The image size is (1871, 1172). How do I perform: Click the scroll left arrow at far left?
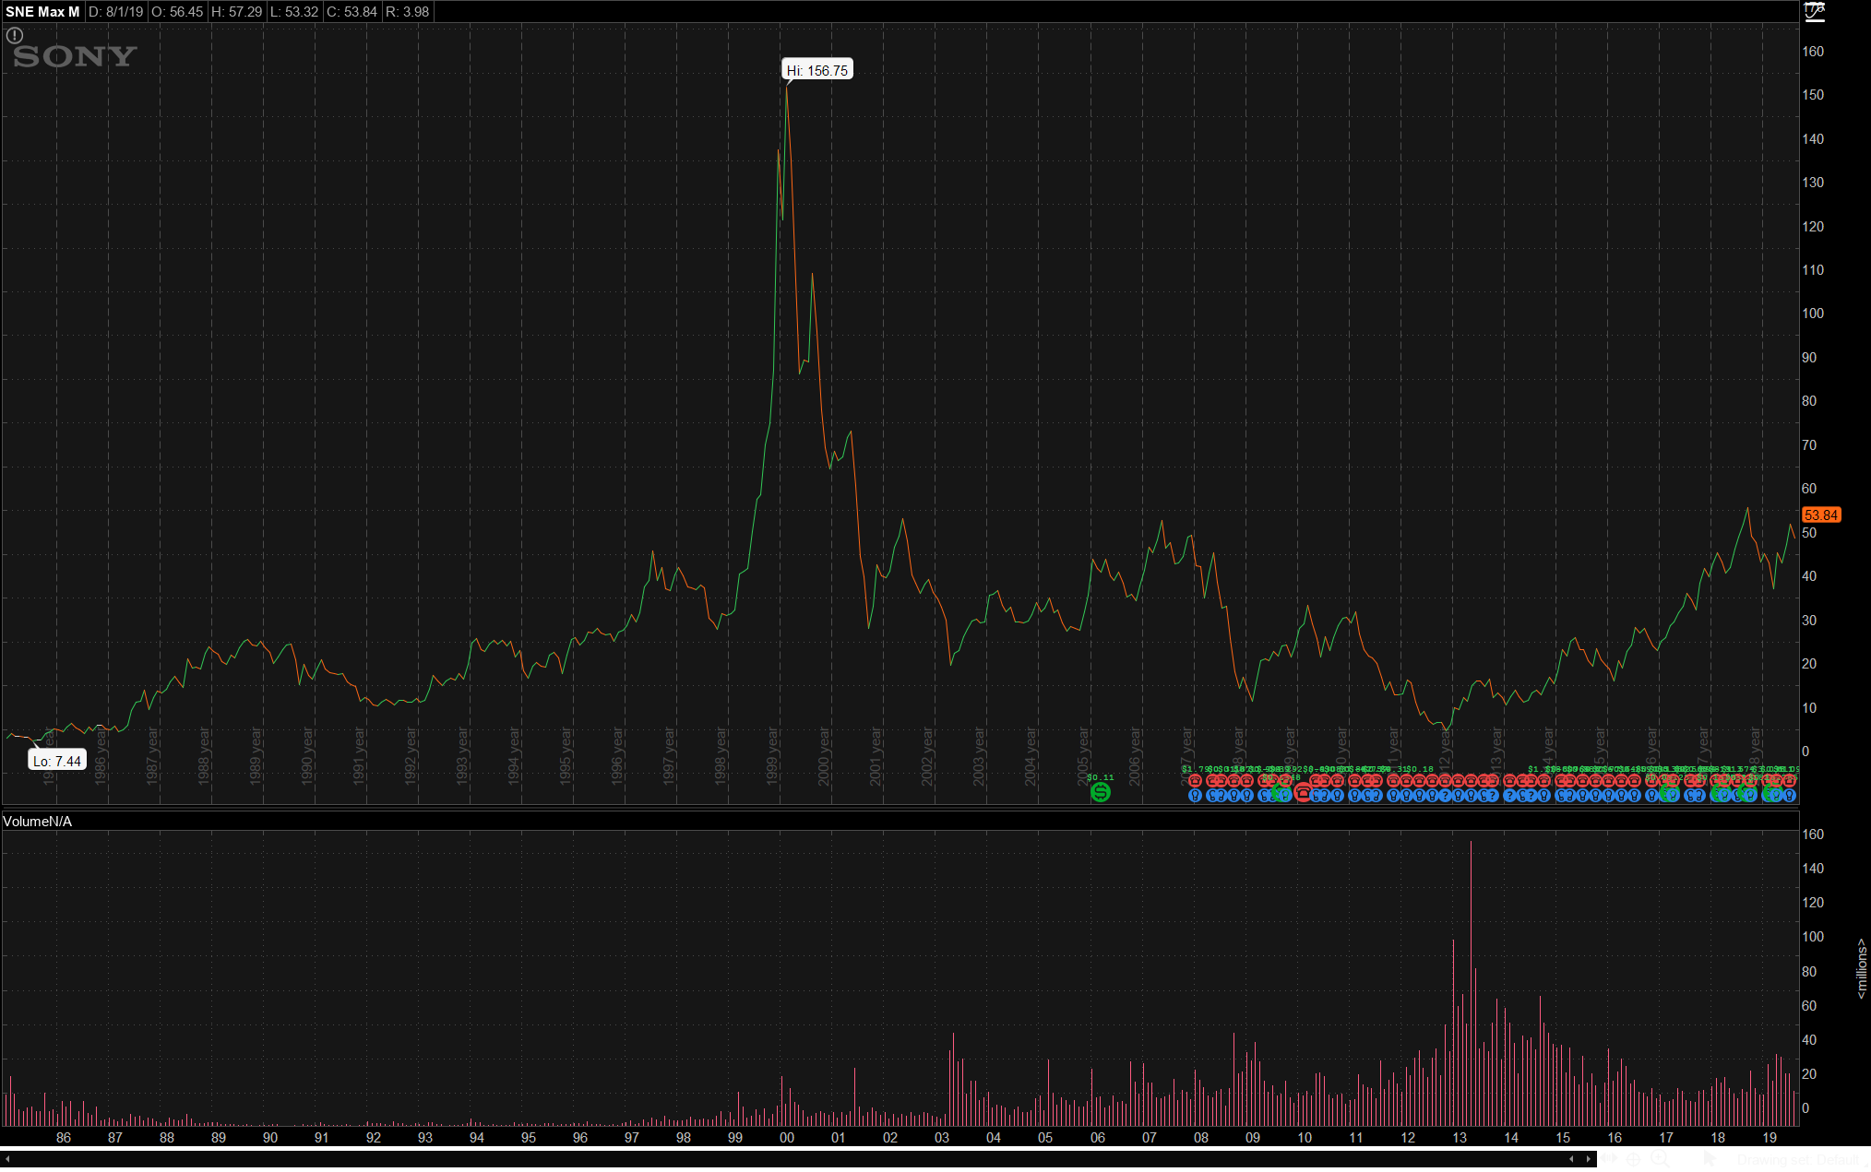[x=6, y=1159]
